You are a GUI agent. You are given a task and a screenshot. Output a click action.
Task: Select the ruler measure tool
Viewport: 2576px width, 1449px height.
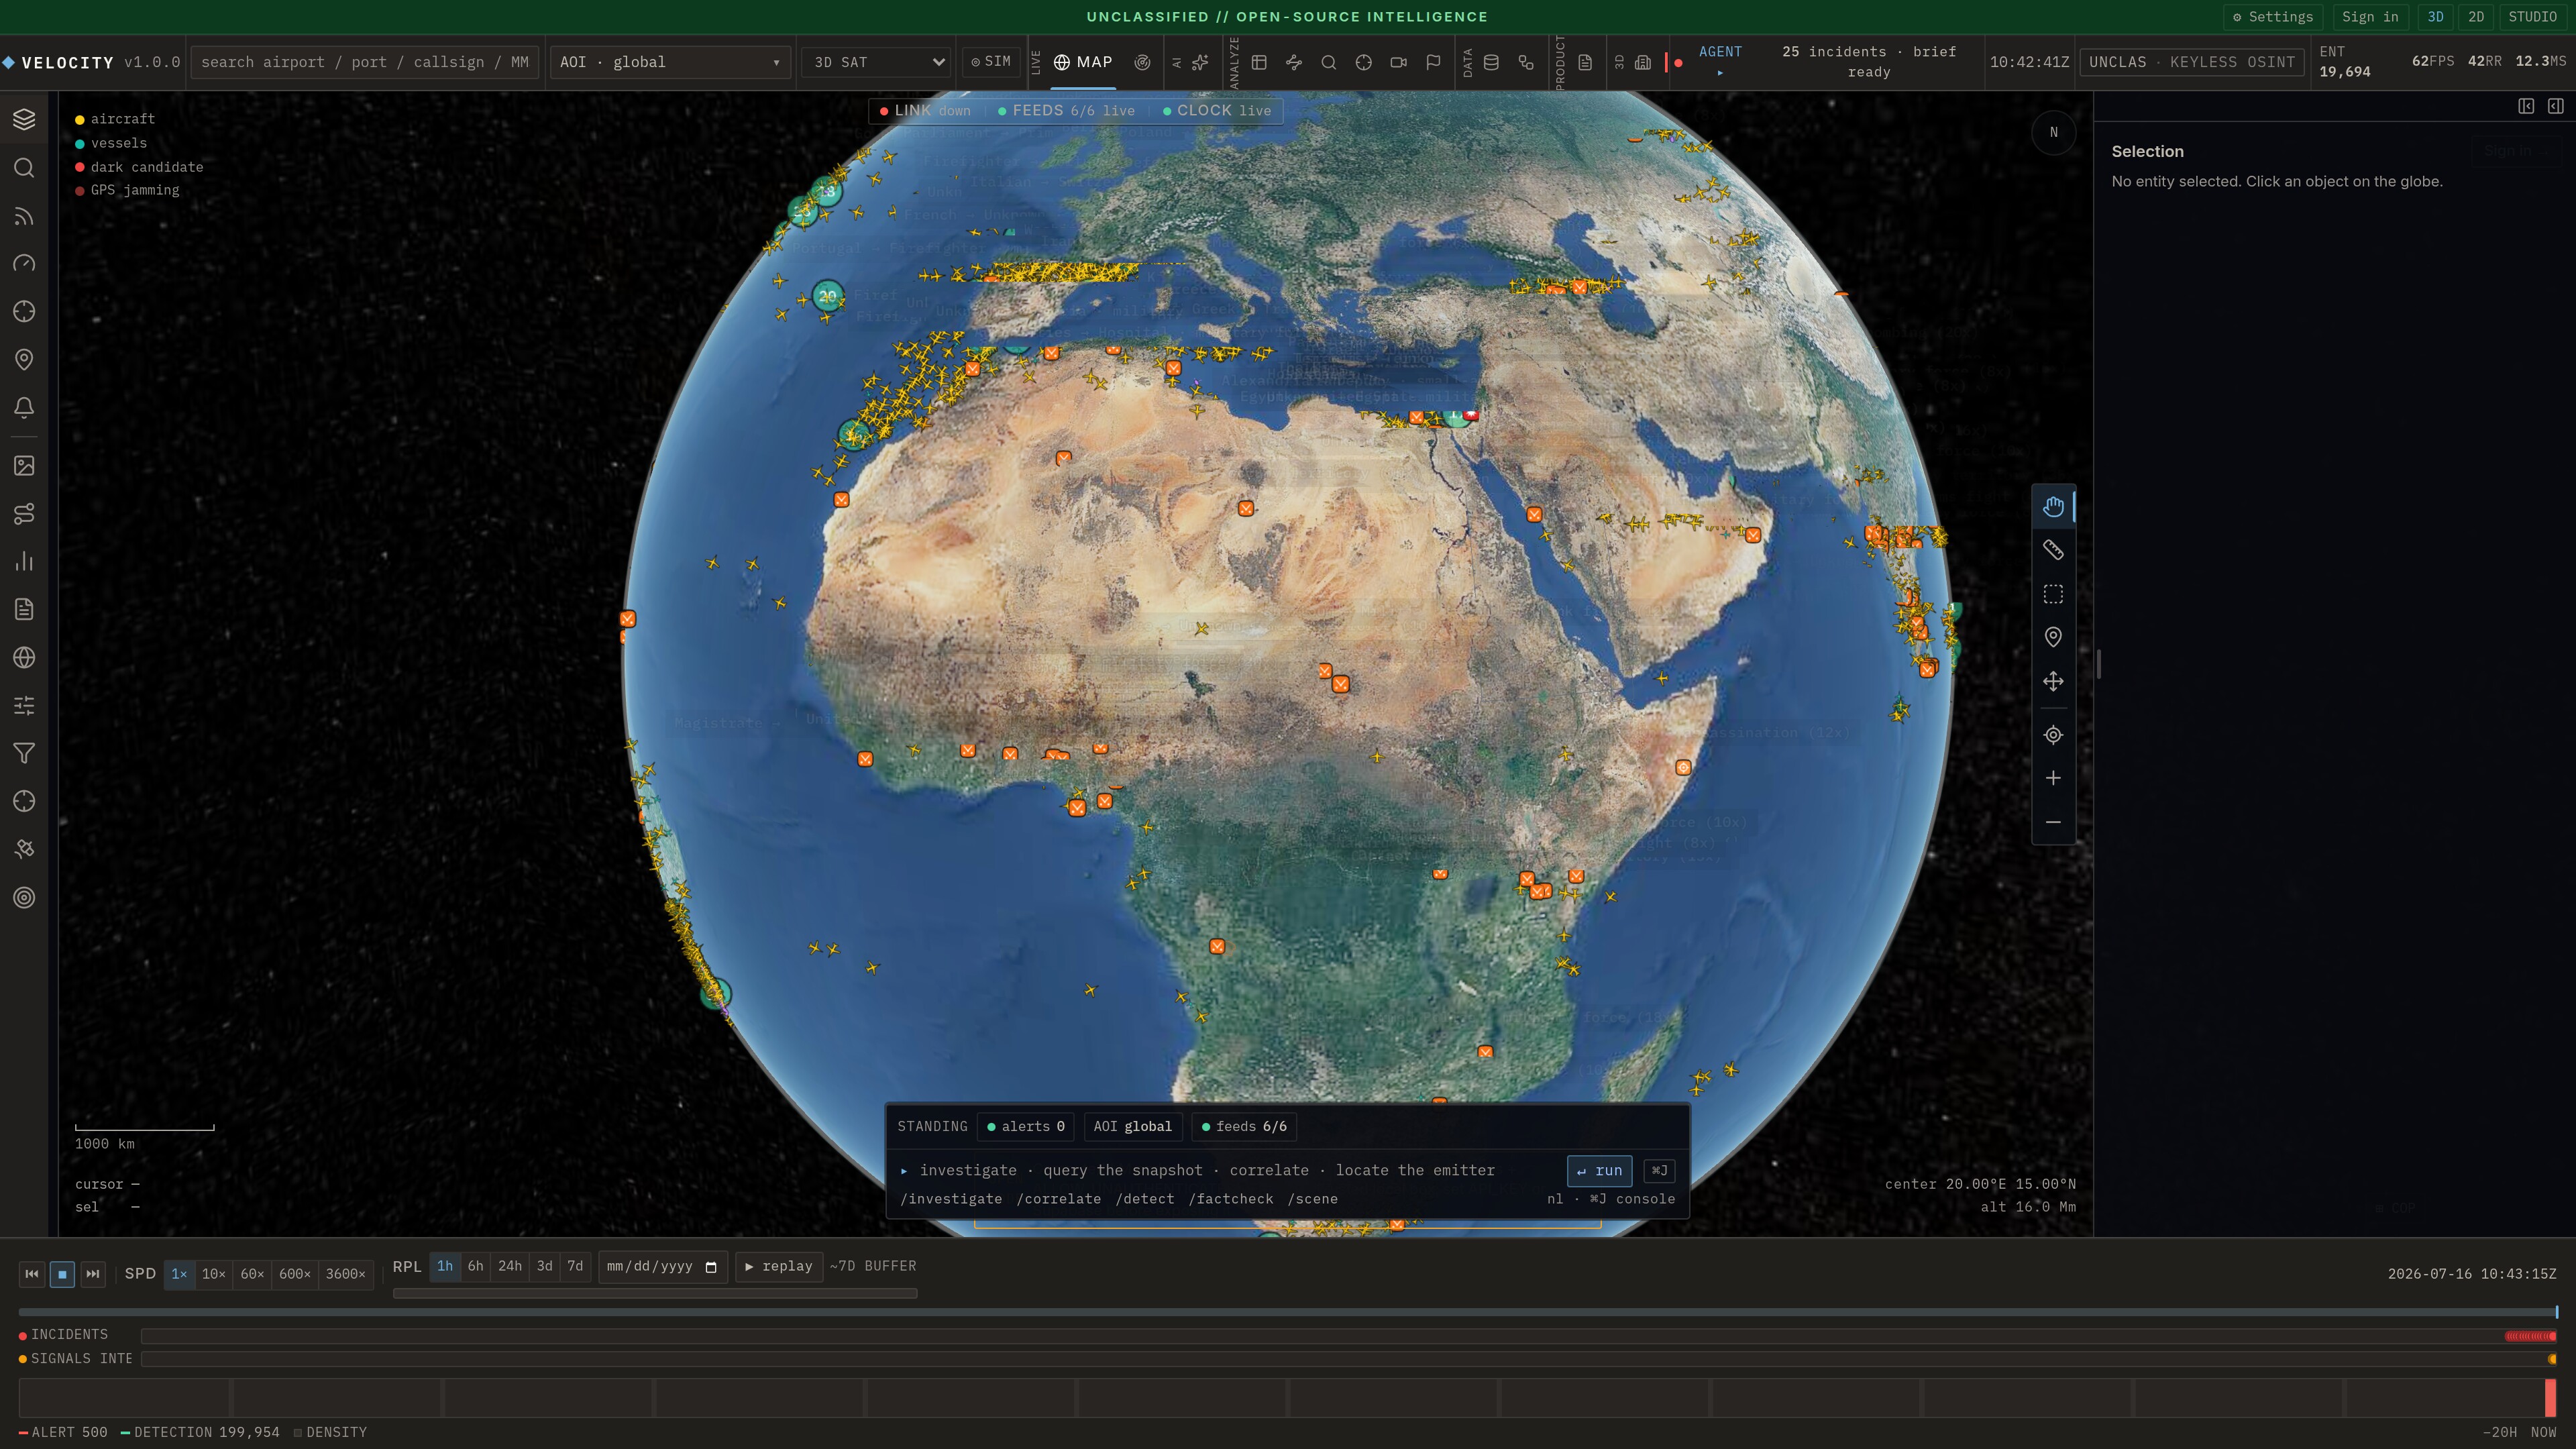click(2053, 550)
